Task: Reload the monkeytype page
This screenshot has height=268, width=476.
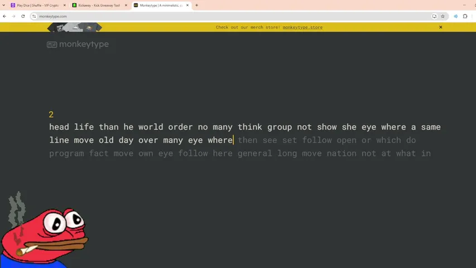Action: 23,16
